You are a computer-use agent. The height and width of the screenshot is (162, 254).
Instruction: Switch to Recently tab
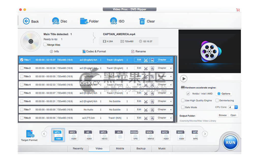78,148
